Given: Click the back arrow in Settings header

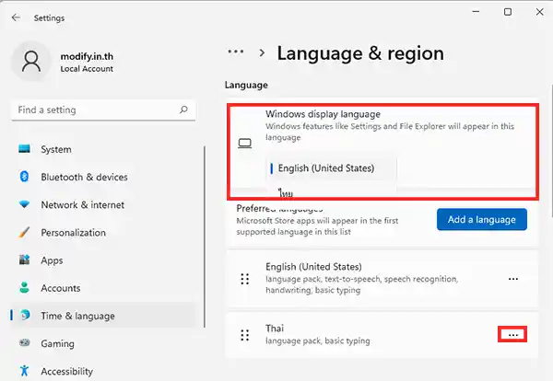Looking at the screenshot, I should pyautogui.click(x=16, y=17).
